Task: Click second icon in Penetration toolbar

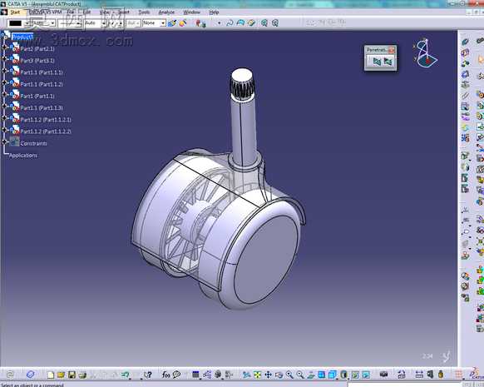Action: [388, 62]
